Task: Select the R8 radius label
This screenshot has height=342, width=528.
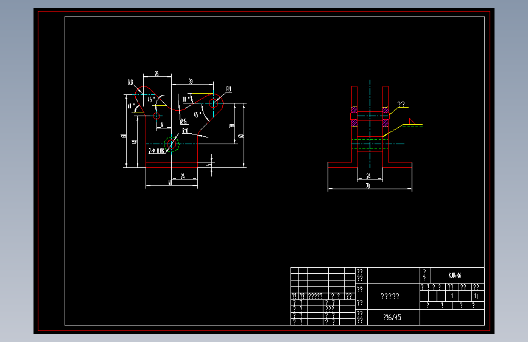Action: 131,83
